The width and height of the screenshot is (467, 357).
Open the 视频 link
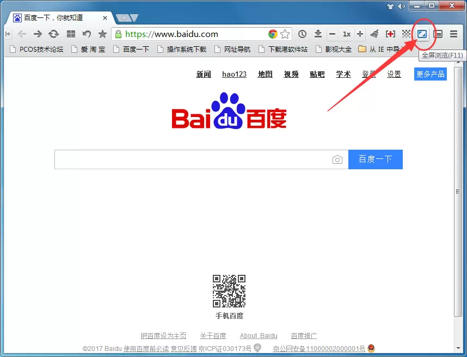(x=291, y=74)
